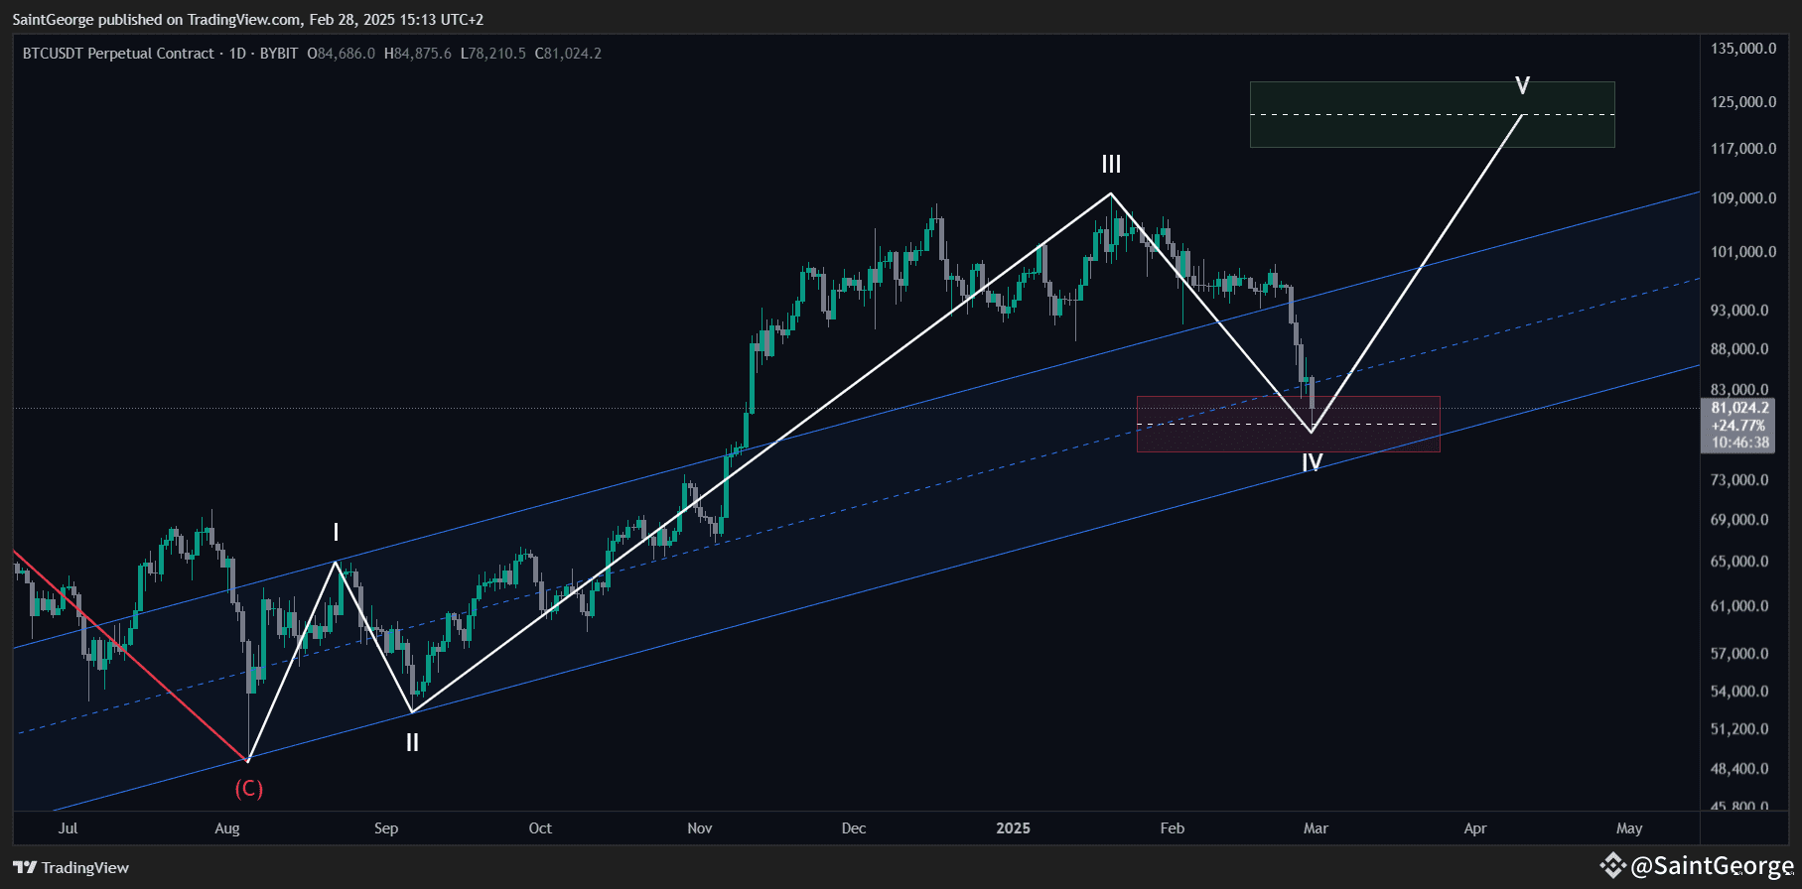The width and height of the screenshot is (1802, 889).
Task: Click the 117,000.0 price axis label
Action: click(1743, 149)
